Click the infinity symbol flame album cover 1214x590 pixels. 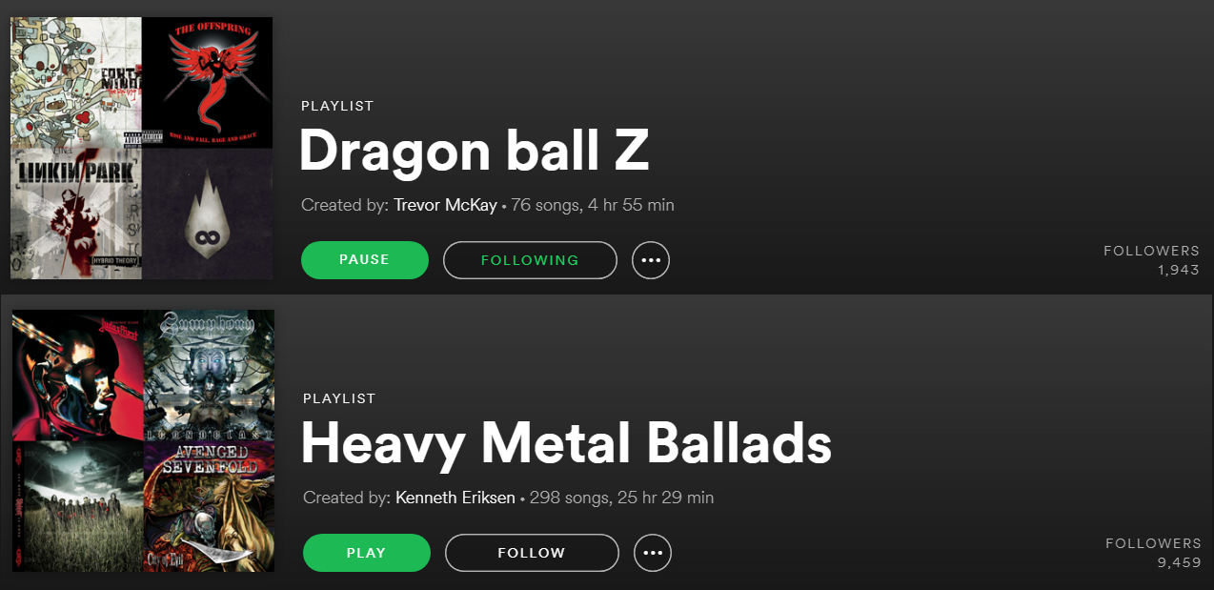point(208,214)
